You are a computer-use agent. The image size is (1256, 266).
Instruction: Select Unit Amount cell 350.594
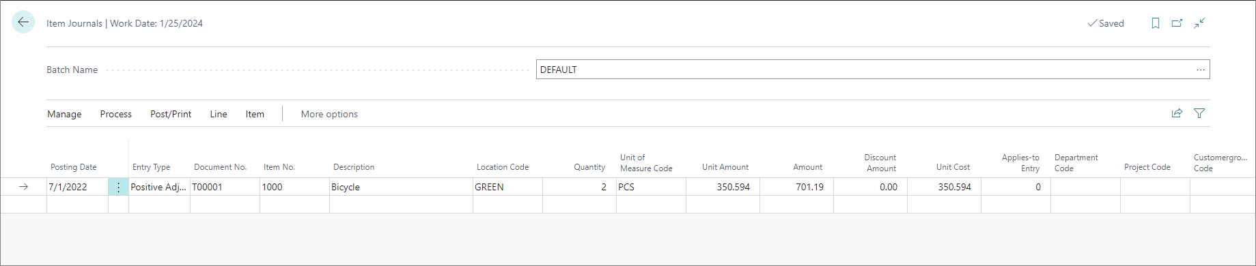coord(723,187)
